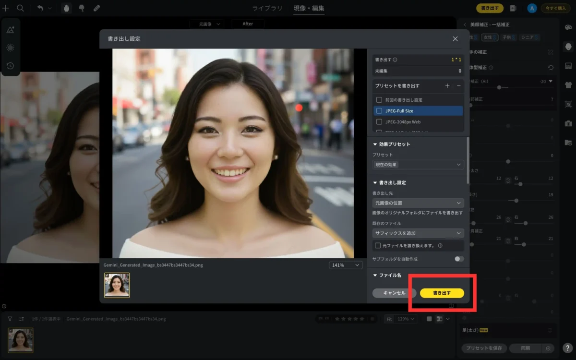Select the thumbnail in the export dialog
This screenshot has width=576, height=360.
pyautogui.click(x=117, y=285)
